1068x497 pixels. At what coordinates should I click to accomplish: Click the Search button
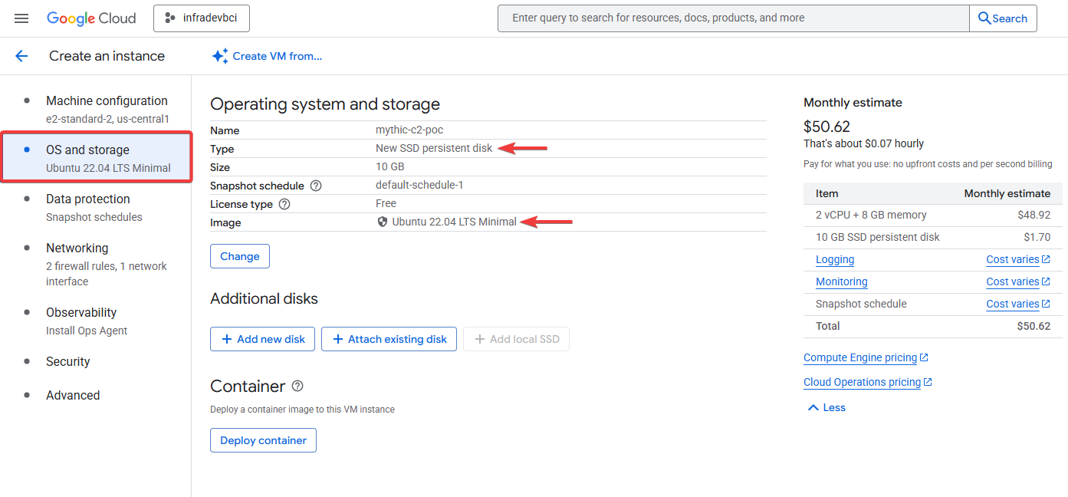(x=1003, y=18)
